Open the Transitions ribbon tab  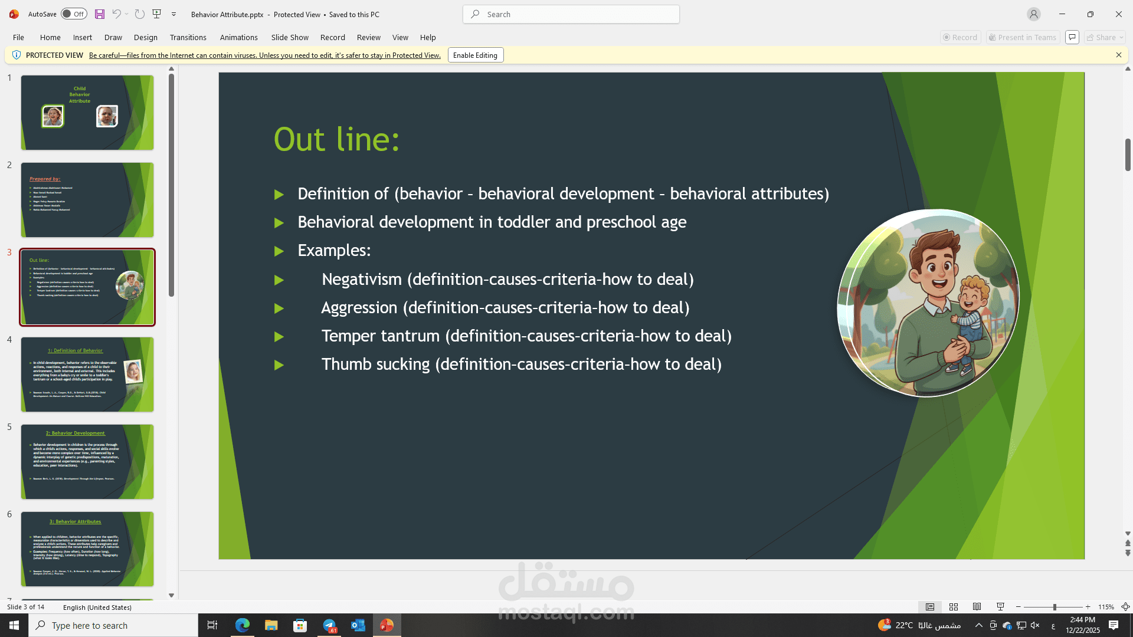coord(188,37)
